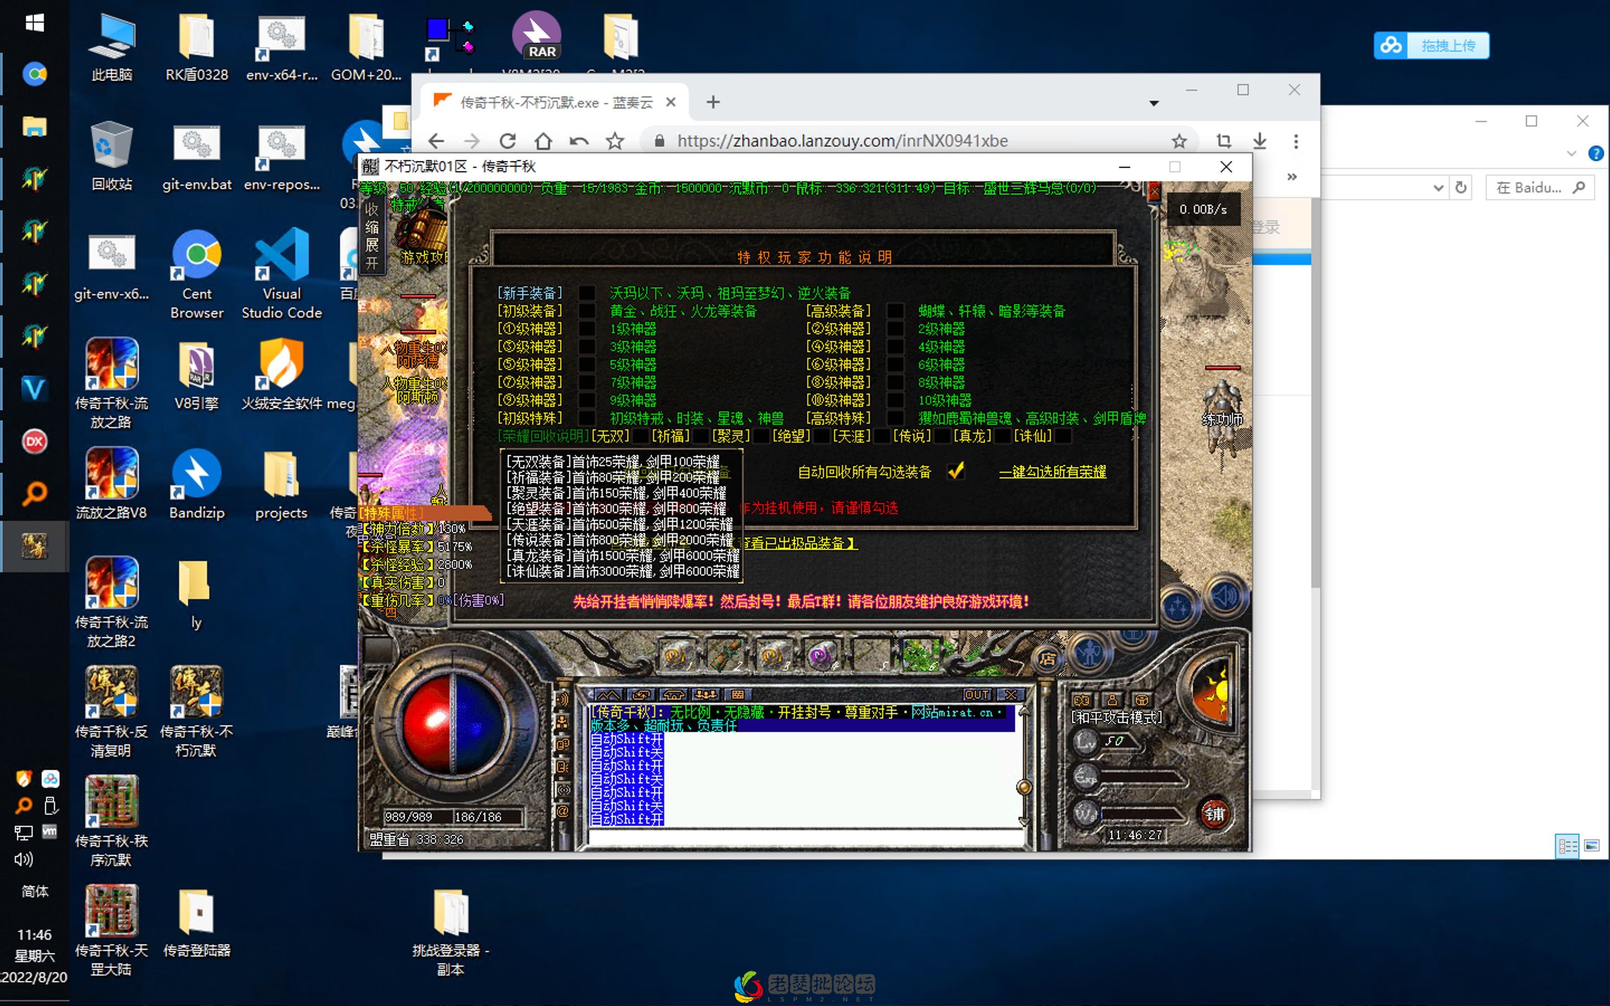Click the » overflow chevron in browser toolbar
Screen dimensions: 1610x1006
pyautogui.click(x=1291, y=177)
